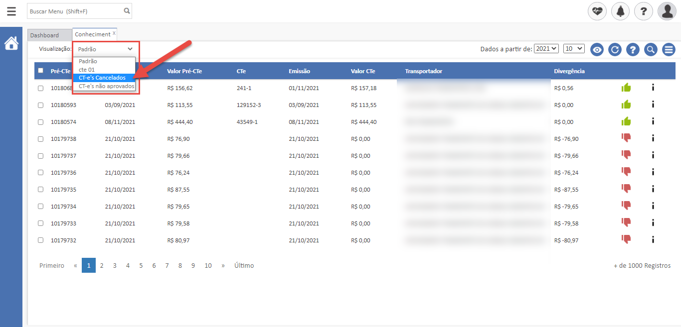Viewport: 681px width, 327px height.
Task: Open the month dropdown showing 10
Action: [573, 49]
